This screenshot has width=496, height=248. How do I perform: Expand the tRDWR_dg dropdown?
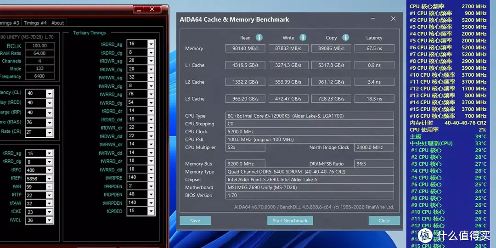[x=151, y=69]
